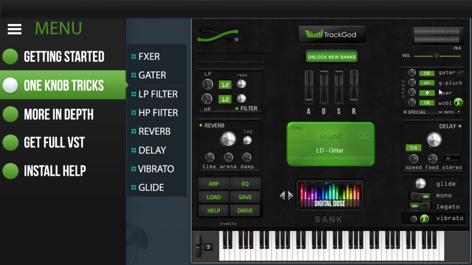Click the large delay knob
The image size is (472, 265).
434,140
